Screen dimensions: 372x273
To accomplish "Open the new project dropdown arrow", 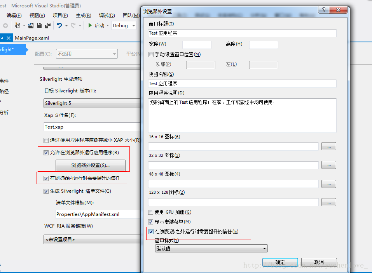I will 24,26.
